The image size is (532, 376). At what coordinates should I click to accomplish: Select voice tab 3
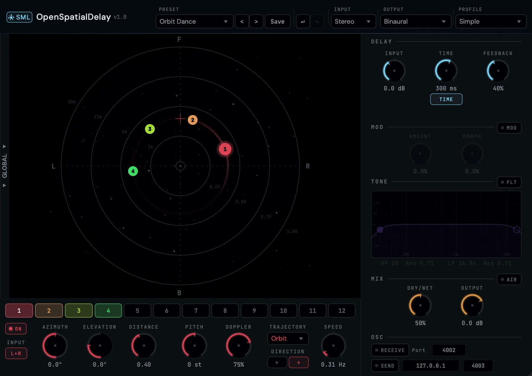(79, 311)
